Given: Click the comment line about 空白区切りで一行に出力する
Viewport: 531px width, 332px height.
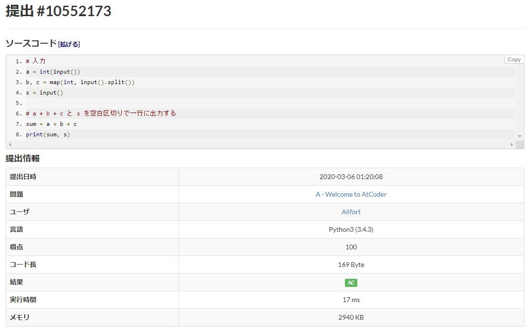Looking at the screenshot, I should click(101, 114).
